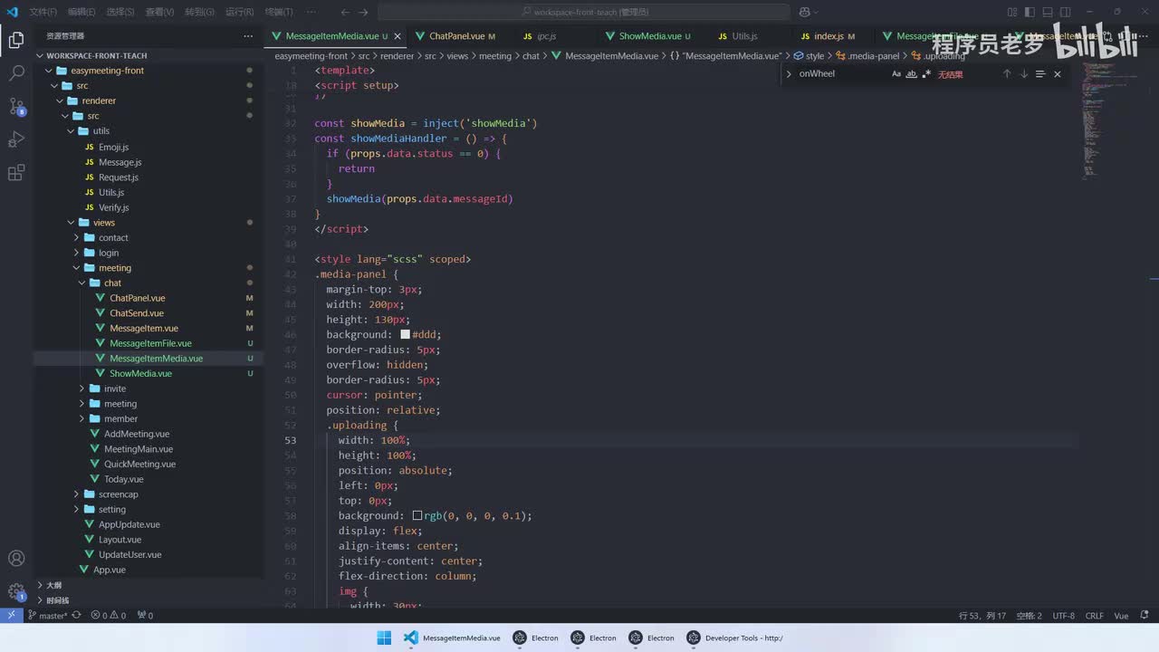Close the MessageItemMedia.vue editor tab
This screenshot has width=1159, height=652.
[398, 36]
